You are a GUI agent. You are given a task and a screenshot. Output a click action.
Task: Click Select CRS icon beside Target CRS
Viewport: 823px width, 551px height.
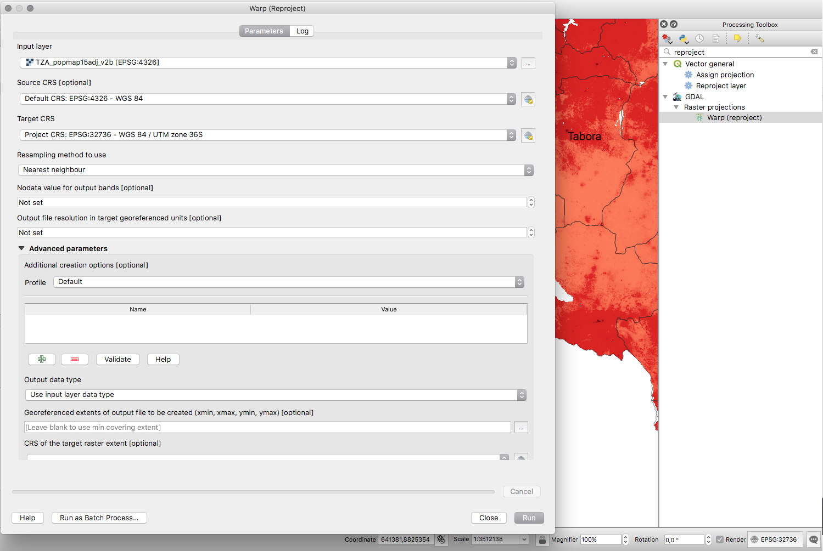528,135
